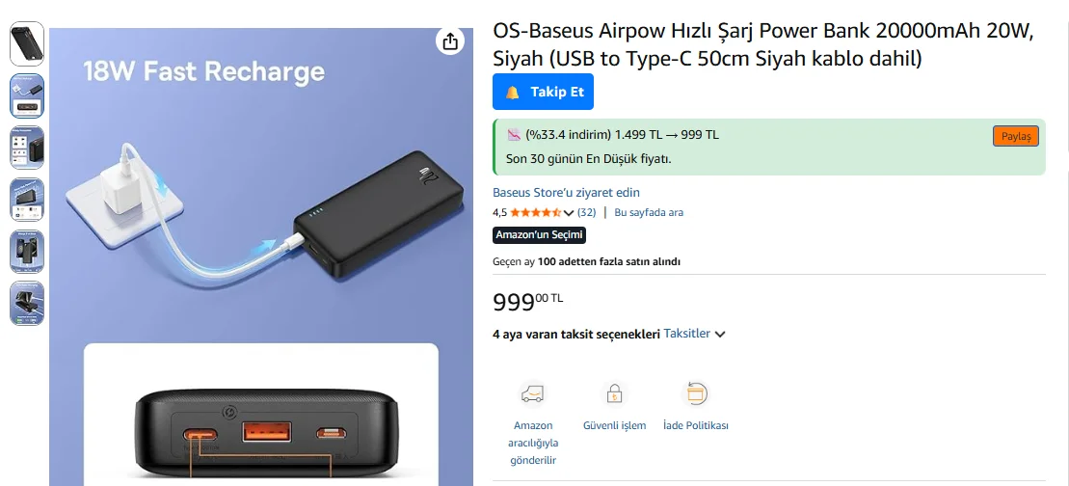Expand the star rating chevron
This screenshot has height=486, width=1069.
pos(569,213)
